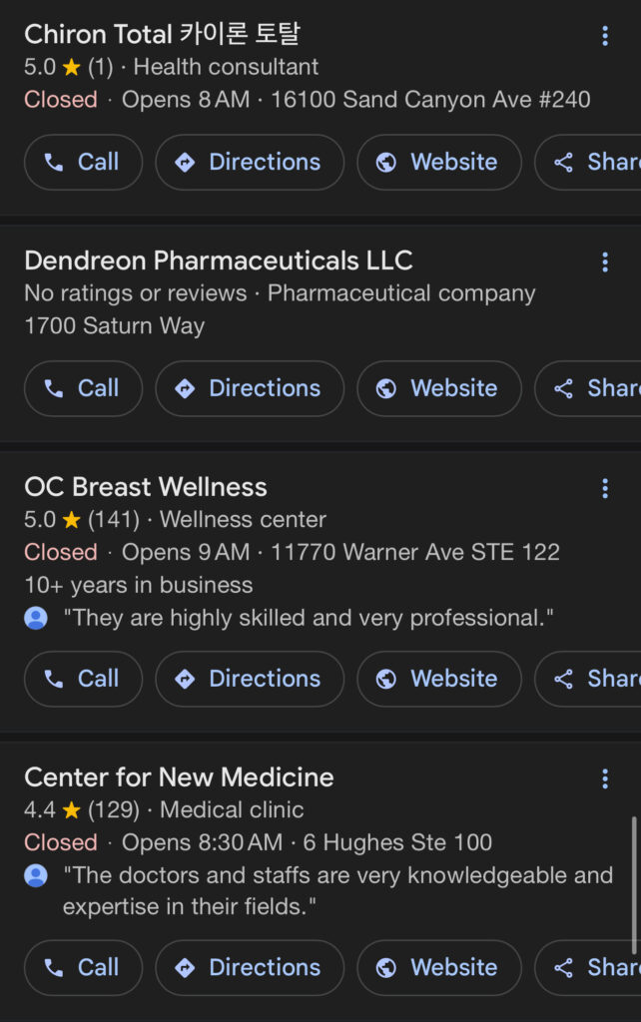This screenshot has height=1022, width=641.
Task: Open overflow menu for Center for New Medicine
Action: pyautogui.click(x=604, y=779)
